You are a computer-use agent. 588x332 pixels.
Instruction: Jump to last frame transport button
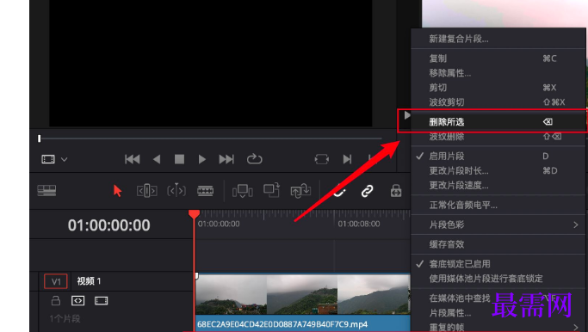coord(226,159)
